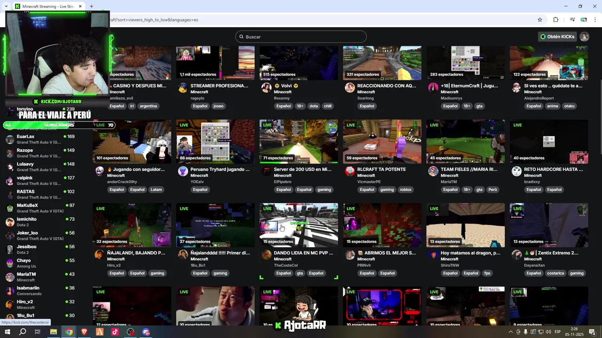Select the "Latam" tag under anderCrack09ty

pyautogui.click(x=156, y=190)
